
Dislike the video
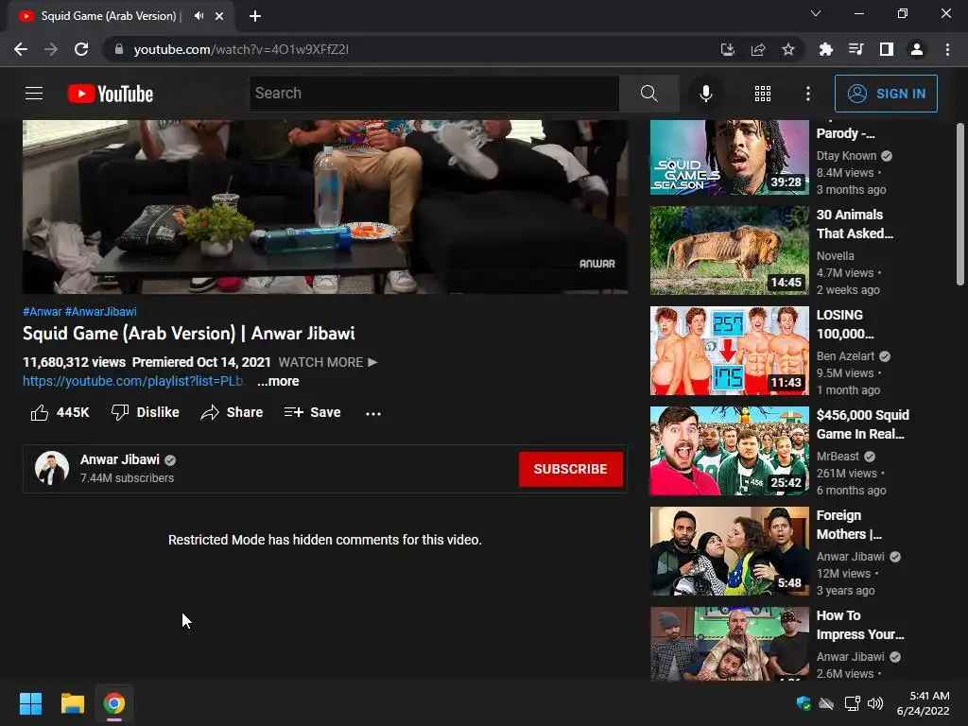coord(145,412)
